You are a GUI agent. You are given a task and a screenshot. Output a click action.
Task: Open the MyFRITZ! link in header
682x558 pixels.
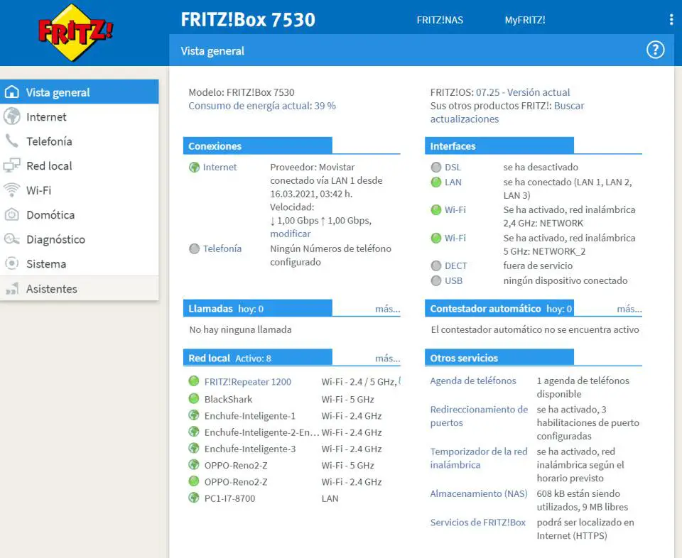coord(525,20)
